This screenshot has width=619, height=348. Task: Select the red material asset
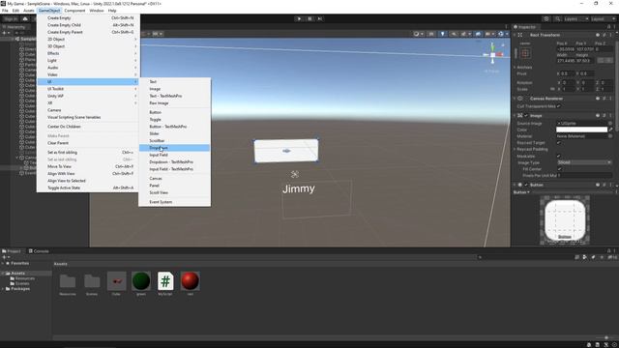click(190, 281)
